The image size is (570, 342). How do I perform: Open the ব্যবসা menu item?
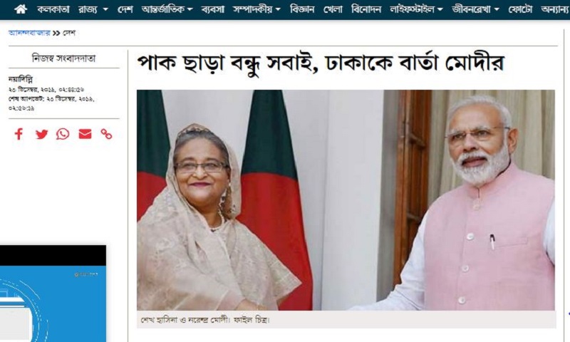pos(212,9)
